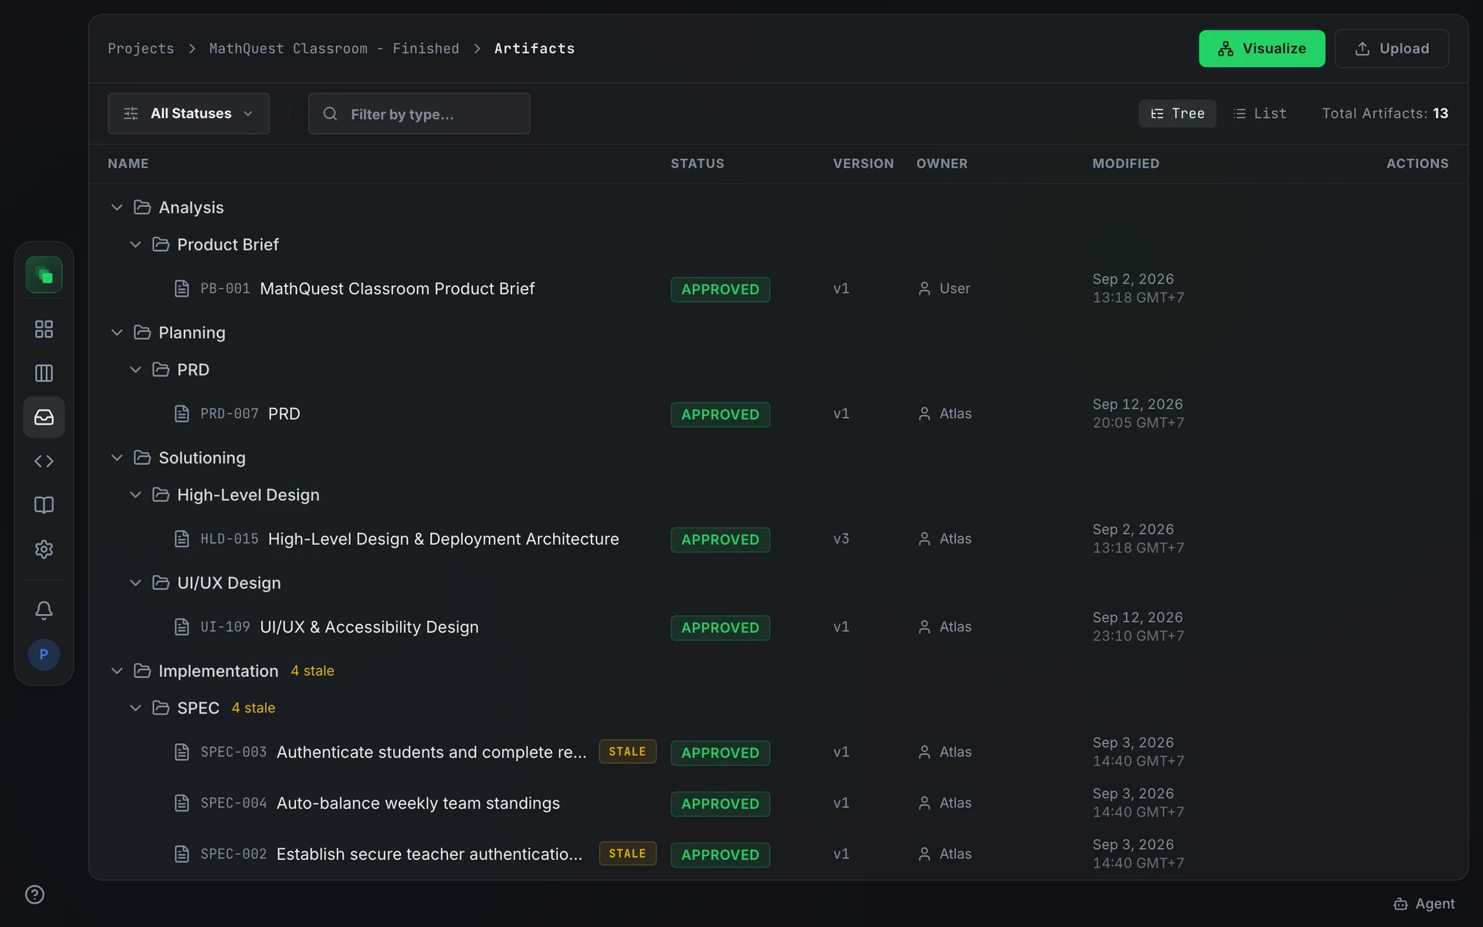This screenshot has width=1483, height=927.
Task: Click the user avatar labeled P
Action: (x=44, y=654)
